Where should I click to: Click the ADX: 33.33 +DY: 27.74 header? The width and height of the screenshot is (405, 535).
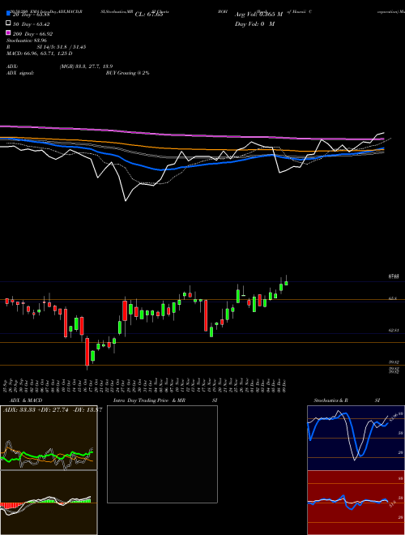[x=53, y=410]
